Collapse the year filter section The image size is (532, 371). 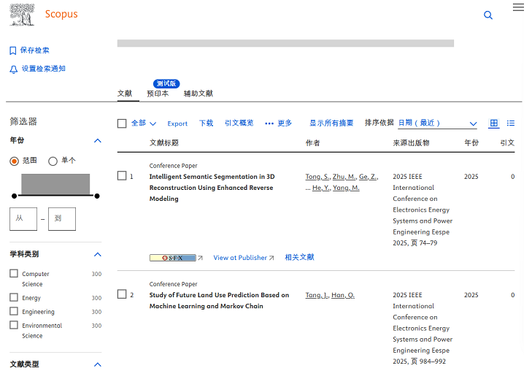click(x=98, y=140)
